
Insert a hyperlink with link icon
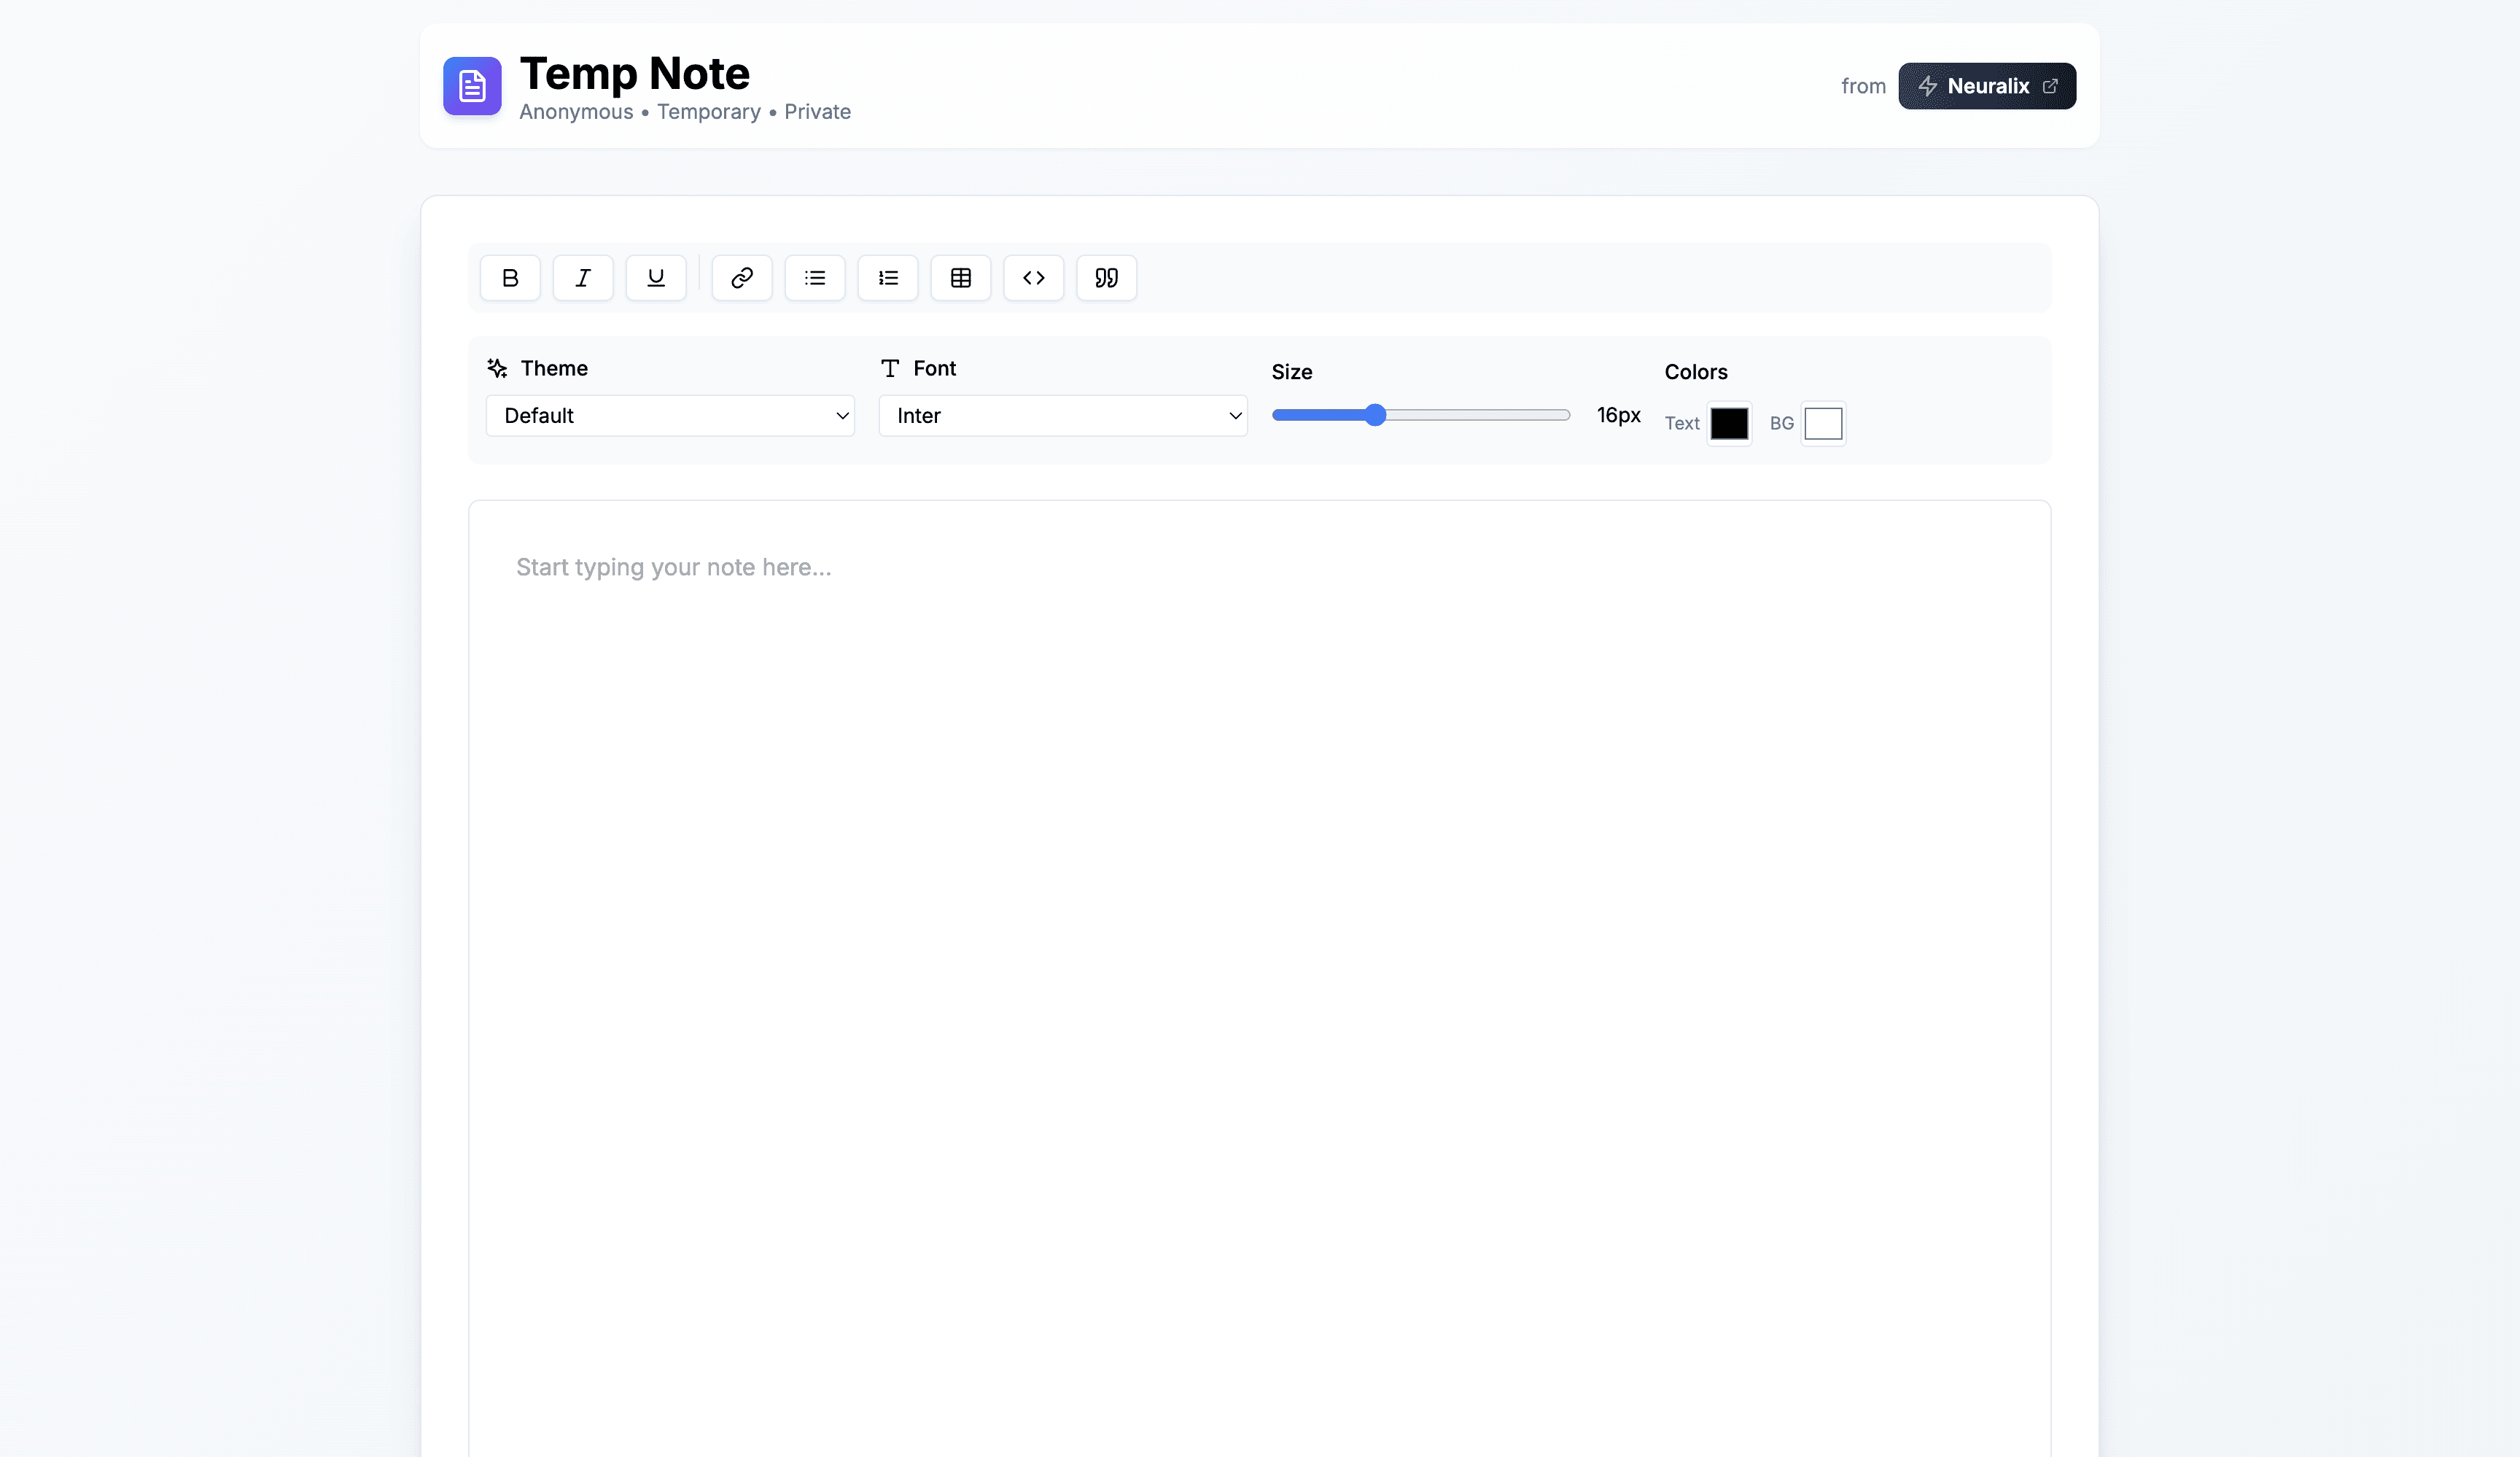click(x=742, y=278)
